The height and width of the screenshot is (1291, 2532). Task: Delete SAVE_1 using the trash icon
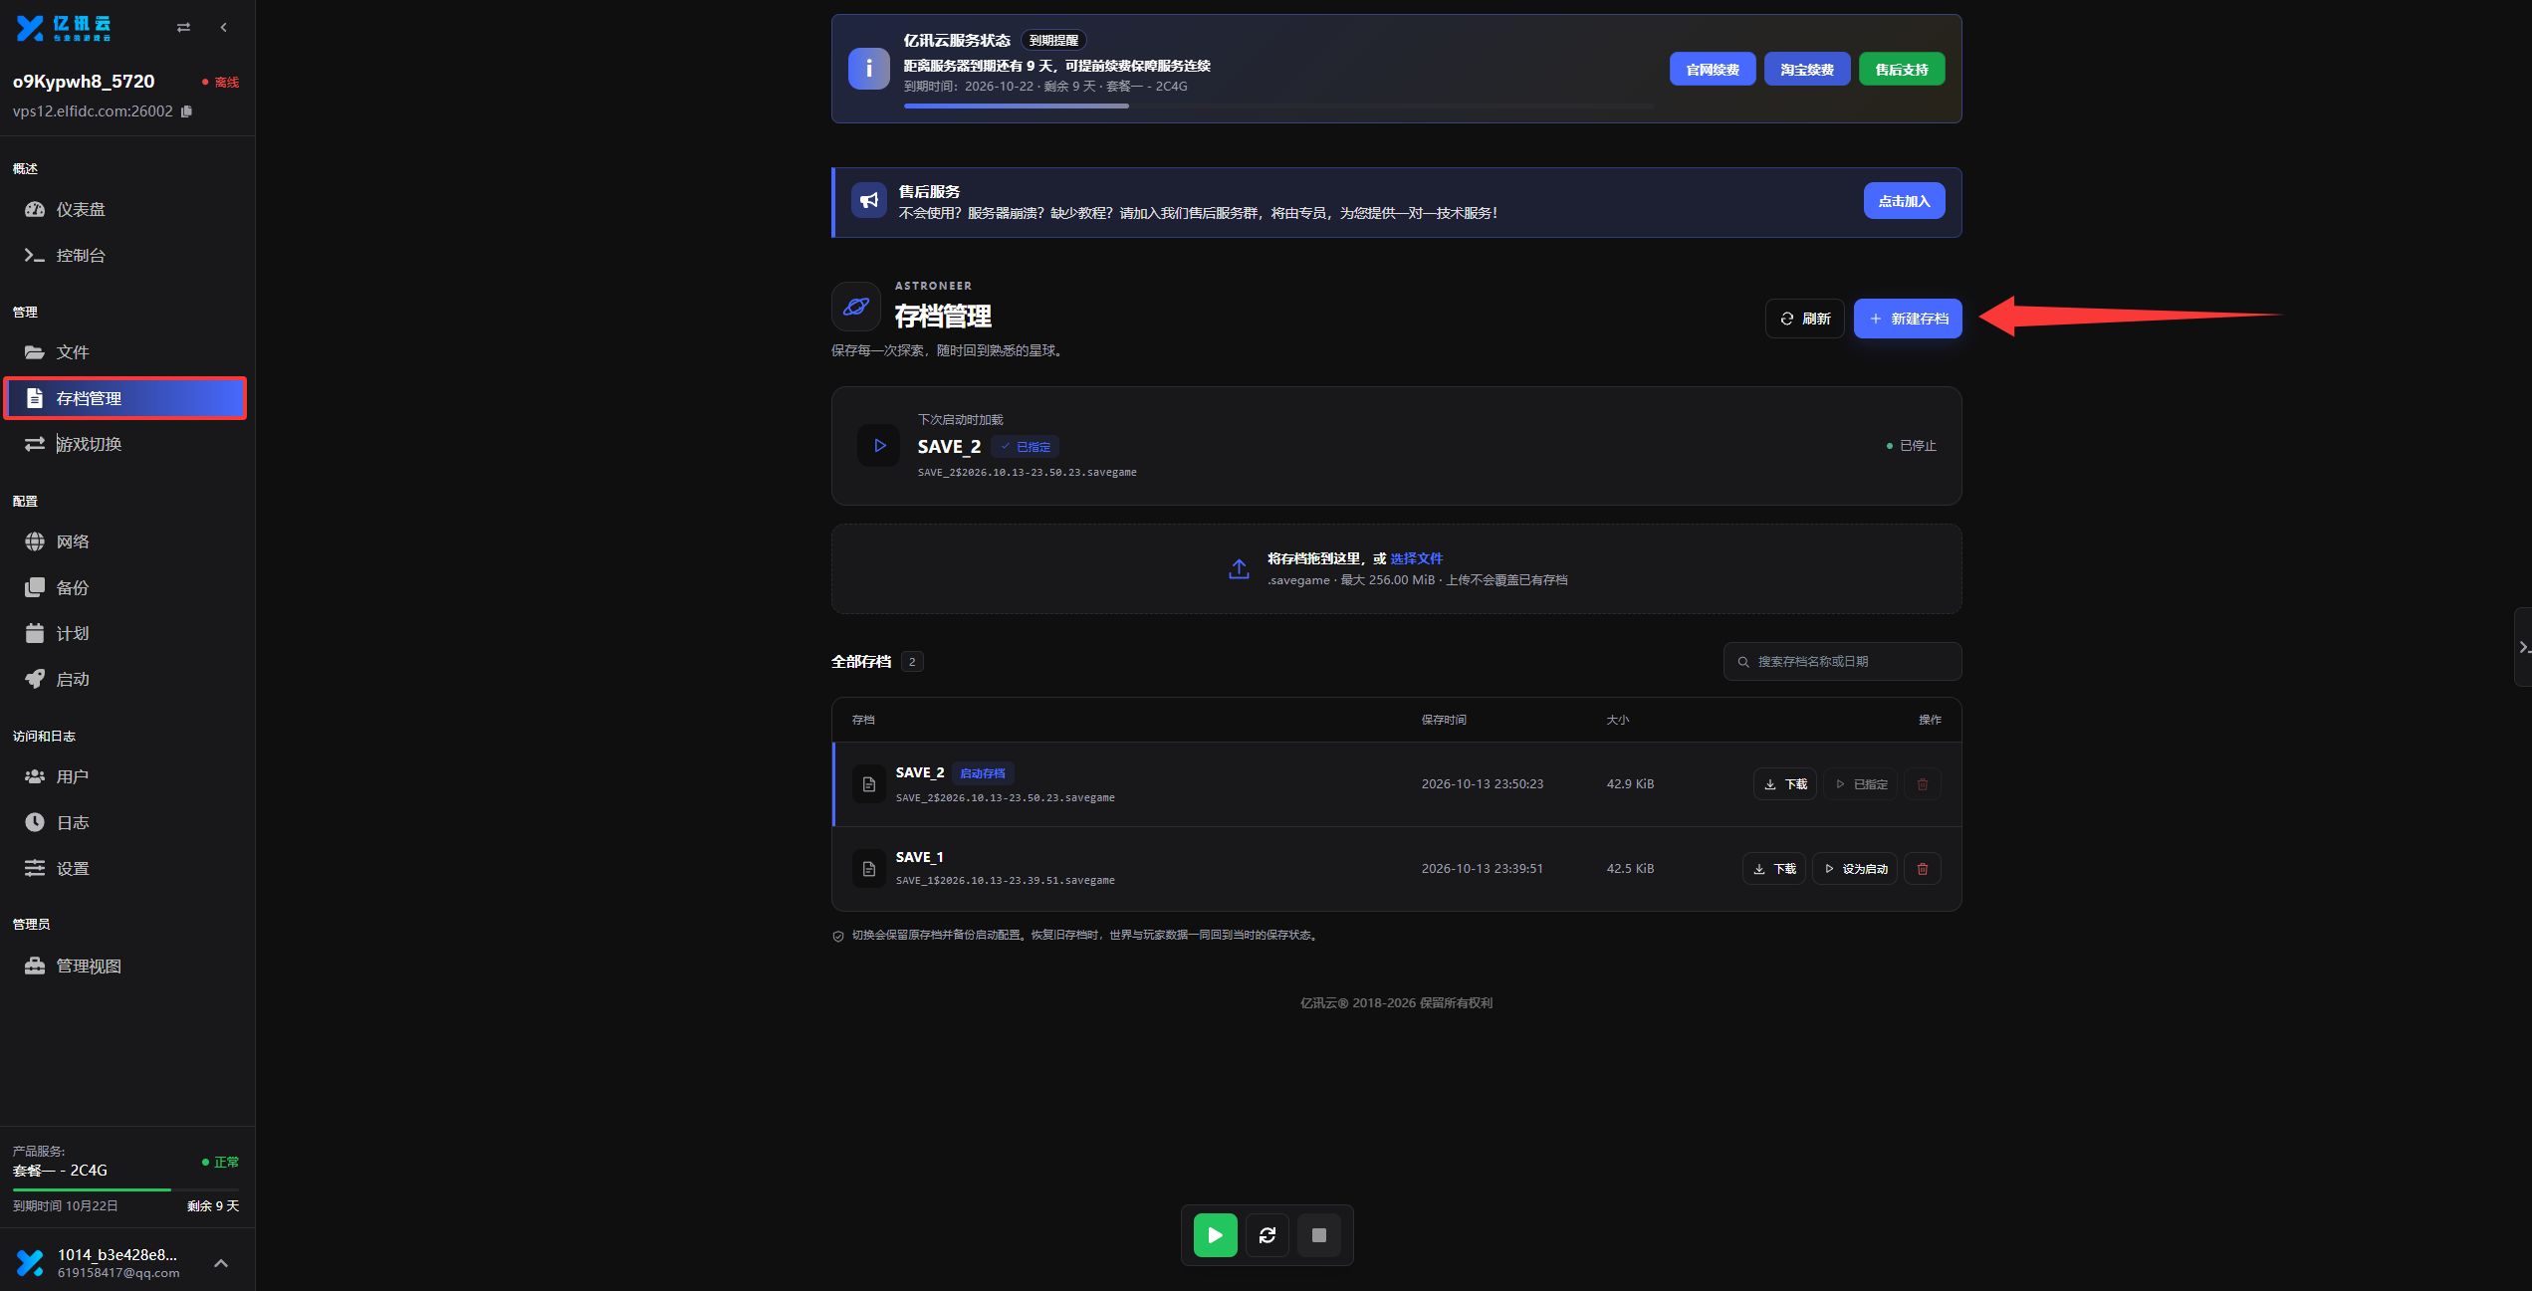tap(1923, 869)
